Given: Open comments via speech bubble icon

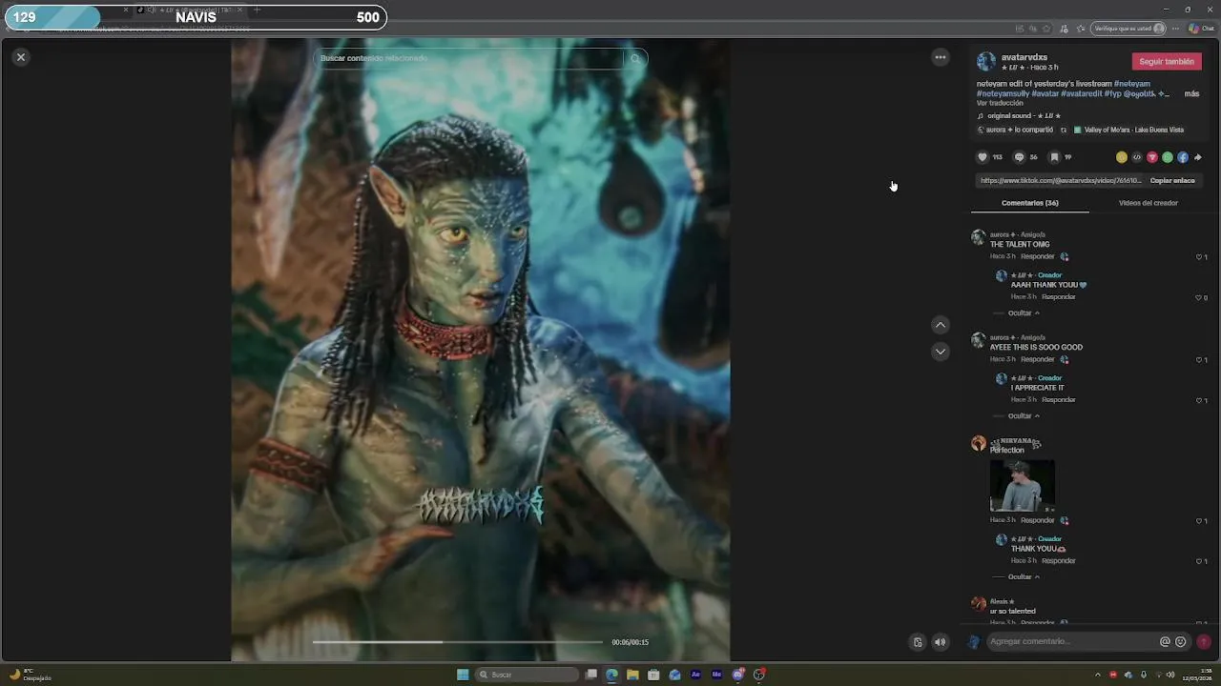Looking at the screenshot, I should (x=1019, y=157).
